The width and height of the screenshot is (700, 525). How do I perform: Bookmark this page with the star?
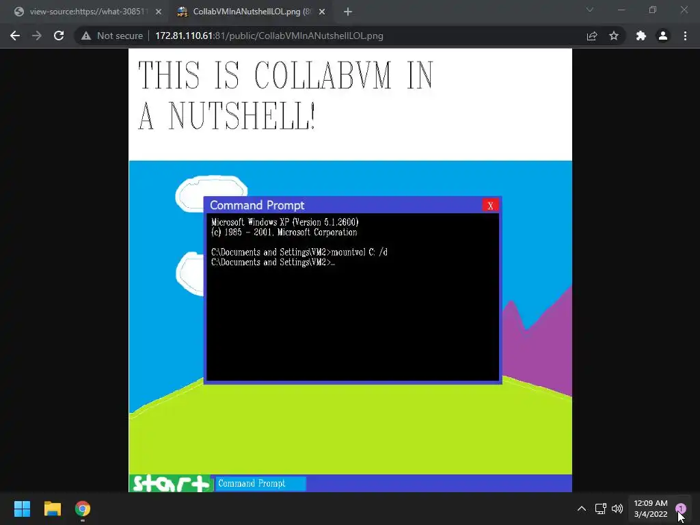pyautogui.click(x=614, y=36)
